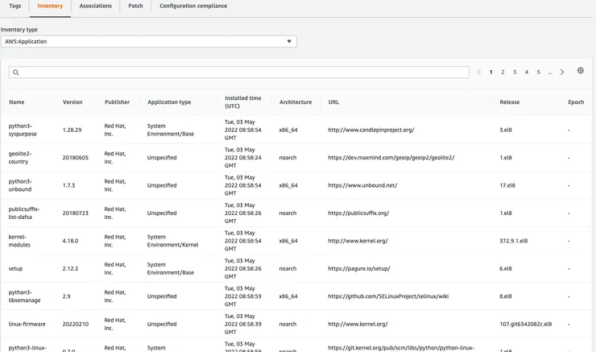This screenshot has width=596, height=352.
Task: Select pagination page 1
Action: click(491, 72)
